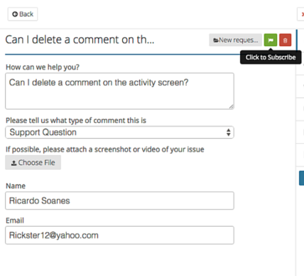Click the Please tell us what type label
Image resolution: width=304 pixels, height=276 pixels.
(76, 120)
